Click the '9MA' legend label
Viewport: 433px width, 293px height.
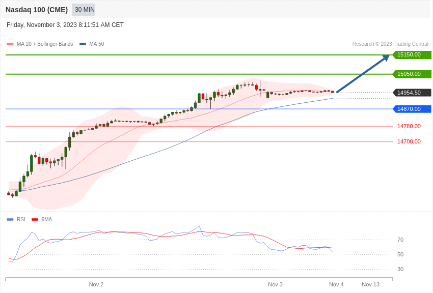point(47,220)
